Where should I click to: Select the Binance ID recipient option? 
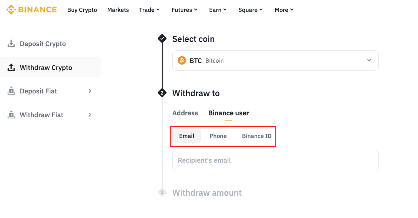(x=256, y=136)
